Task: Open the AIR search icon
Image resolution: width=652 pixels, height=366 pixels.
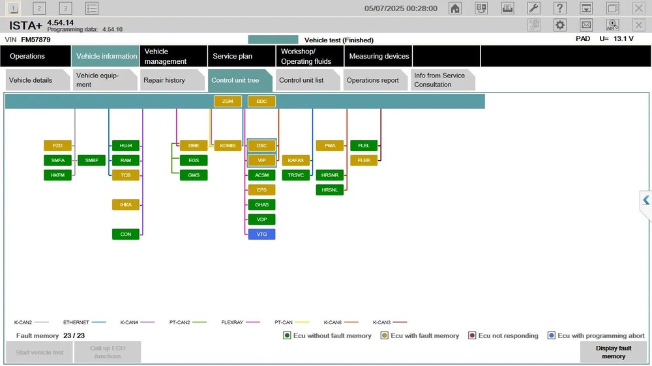Action: pos(612,25)
